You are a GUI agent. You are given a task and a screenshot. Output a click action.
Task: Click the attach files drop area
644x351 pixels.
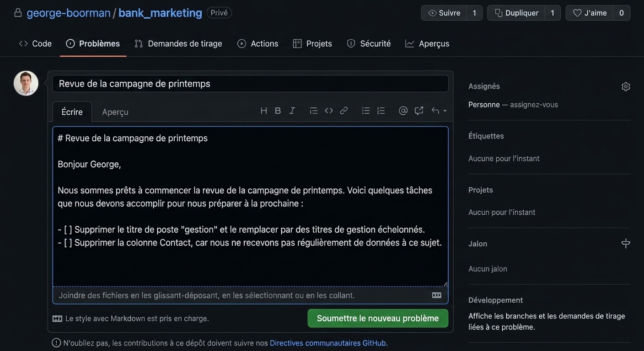point(251,295)
